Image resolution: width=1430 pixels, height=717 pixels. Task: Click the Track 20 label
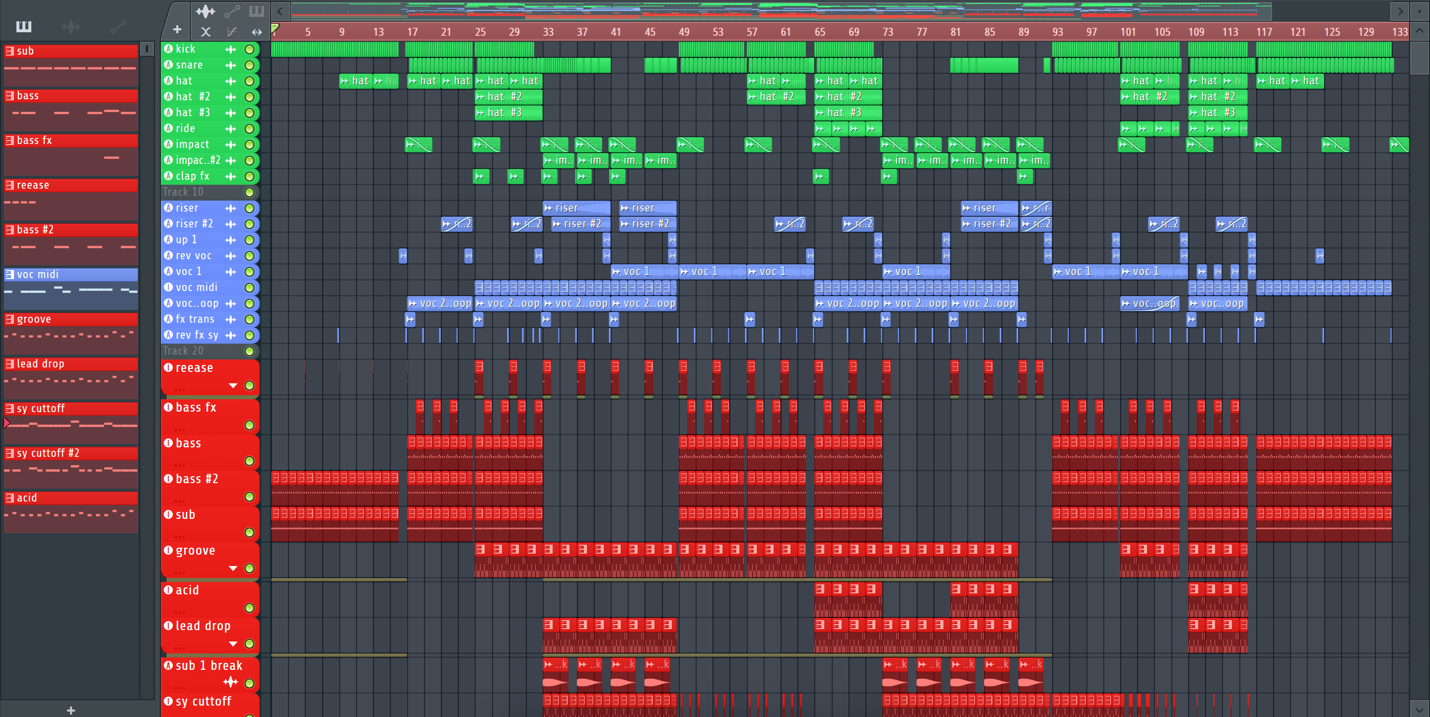183,351
